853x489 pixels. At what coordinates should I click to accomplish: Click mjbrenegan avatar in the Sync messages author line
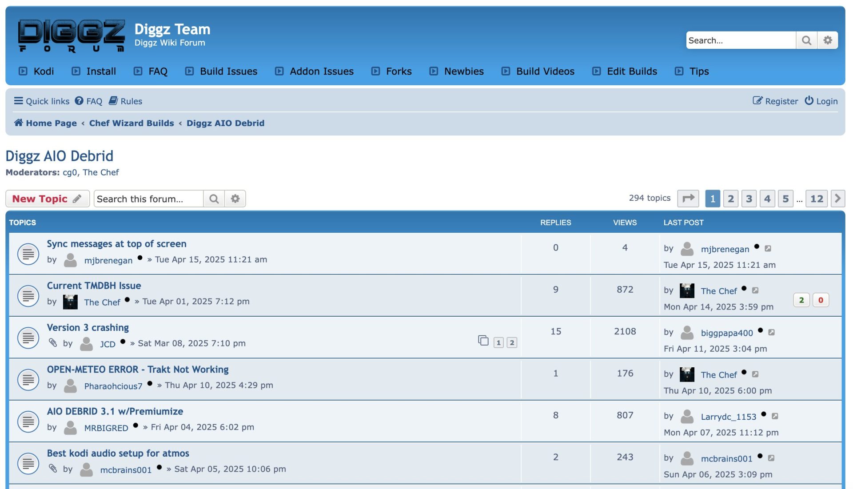[70, 260]
